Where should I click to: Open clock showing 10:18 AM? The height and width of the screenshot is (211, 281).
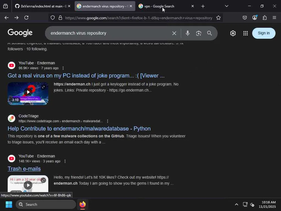point(267,204)
